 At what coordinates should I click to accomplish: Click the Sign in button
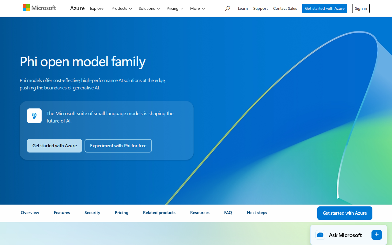tap(361, 9)
